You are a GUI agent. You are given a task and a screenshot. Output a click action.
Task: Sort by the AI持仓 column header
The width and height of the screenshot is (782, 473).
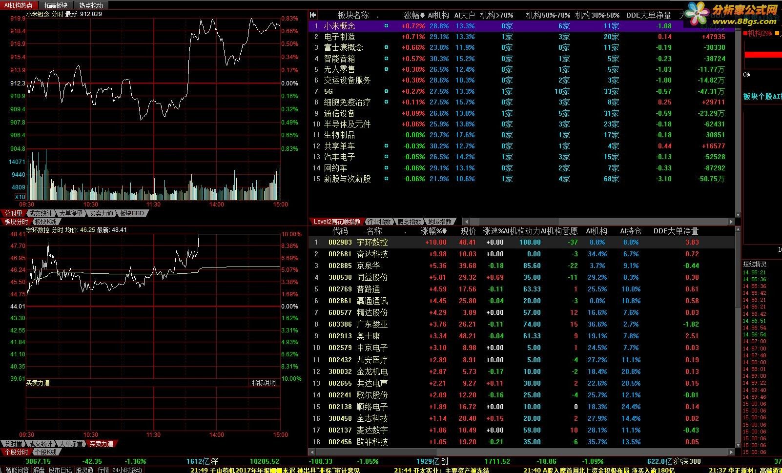[631, 231]
